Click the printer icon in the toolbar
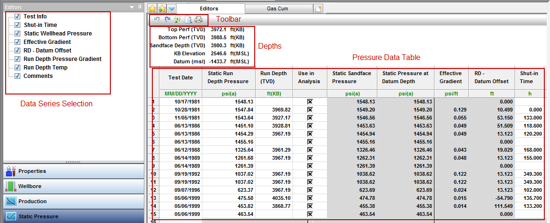The image size is (550, 223). point(199,20)
